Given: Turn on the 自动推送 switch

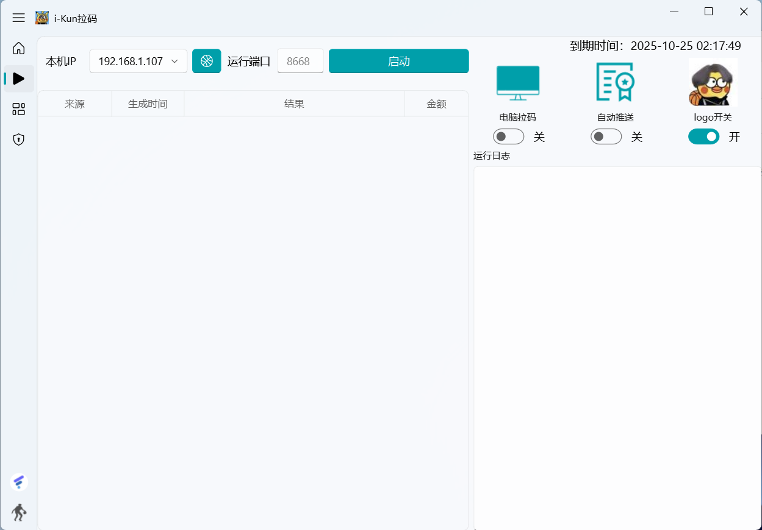Looking at the screenshot, I should pos(606,136).
